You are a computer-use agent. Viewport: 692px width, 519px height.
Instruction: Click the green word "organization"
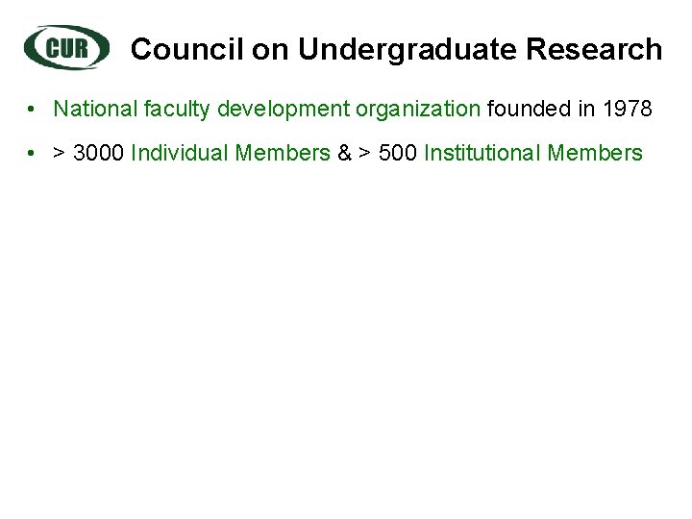click(x=418, y=109)
